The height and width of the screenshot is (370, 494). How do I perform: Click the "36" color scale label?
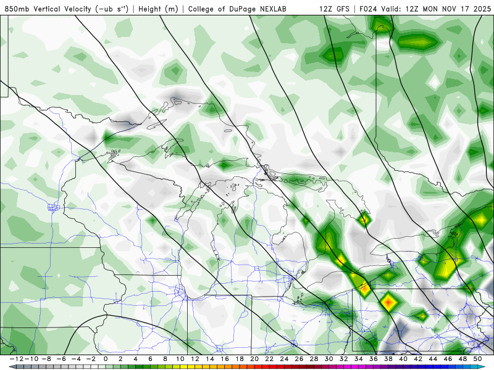[x=374, y=359]
